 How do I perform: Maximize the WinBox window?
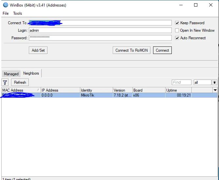coord(196,5)
